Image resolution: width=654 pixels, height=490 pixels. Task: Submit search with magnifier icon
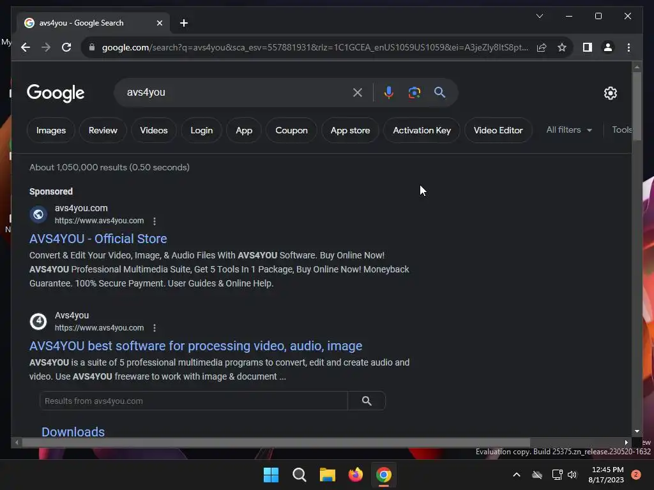[x=439, y=93]
